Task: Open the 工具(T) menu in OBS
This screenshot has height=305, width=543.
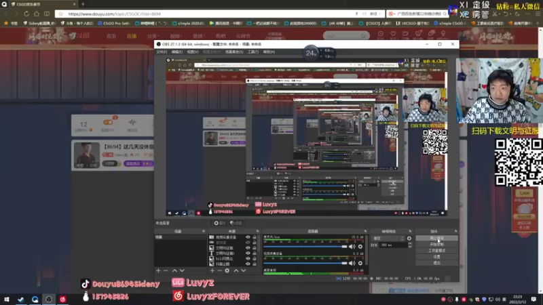Action: click(x=252, y=52)
